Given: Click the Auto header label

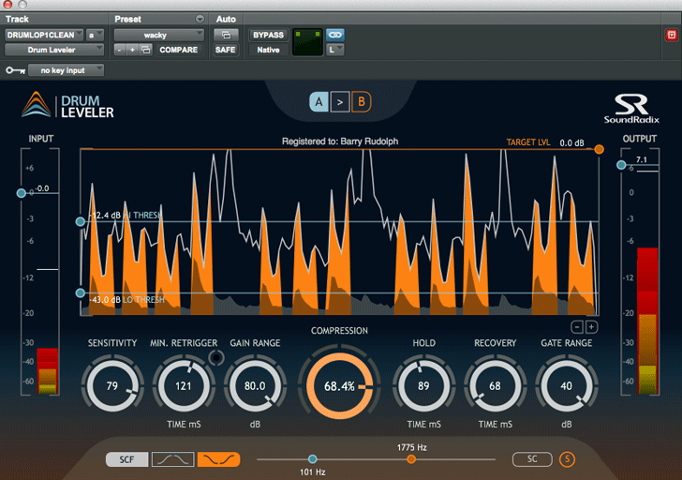Looking at the screenshot, I should (x=226, y=19).
